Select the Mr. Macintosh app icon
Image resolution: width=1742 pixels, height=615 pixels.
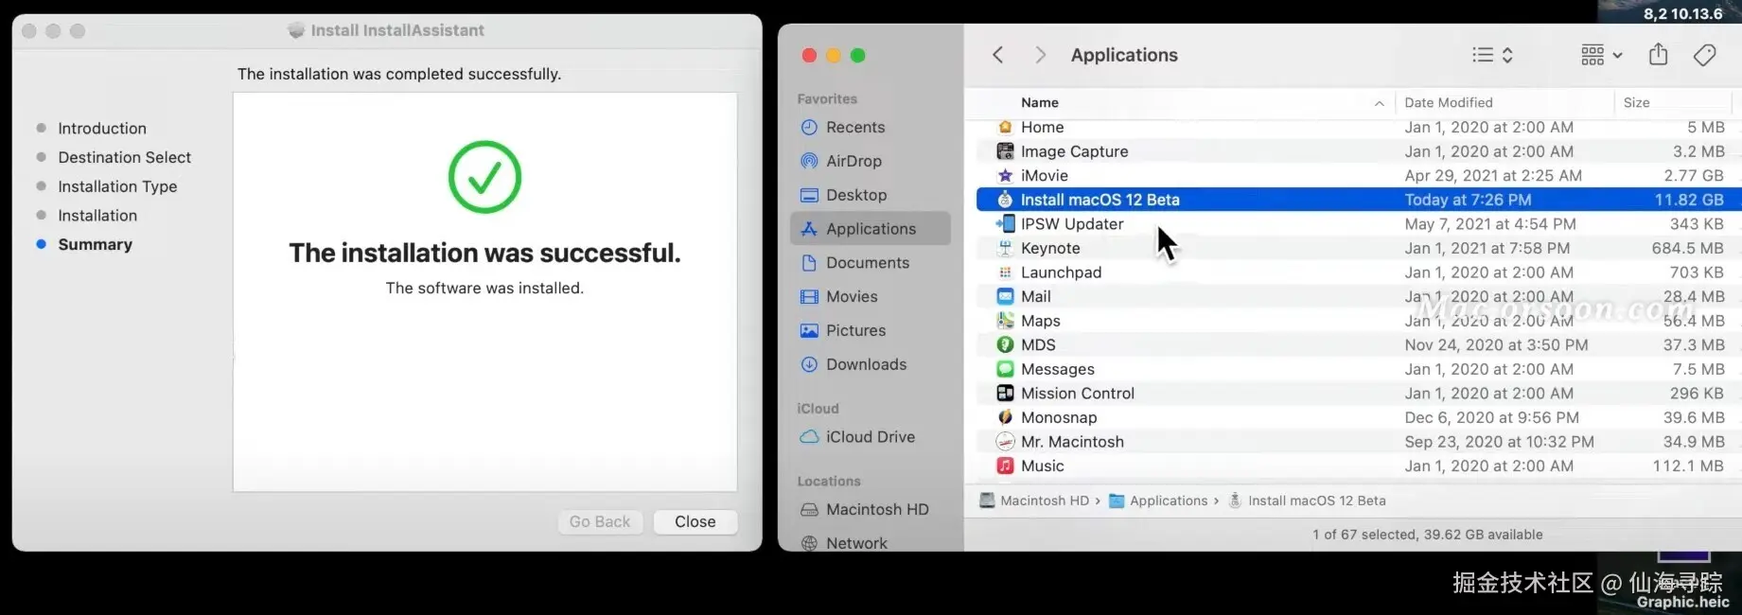click(1005, 442)
